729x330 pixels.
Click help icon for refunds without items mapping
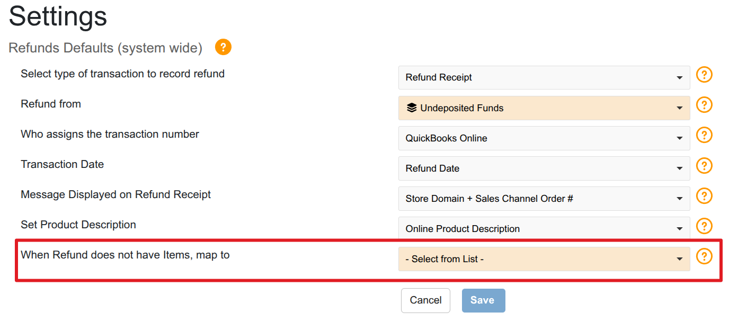(704, 256)
